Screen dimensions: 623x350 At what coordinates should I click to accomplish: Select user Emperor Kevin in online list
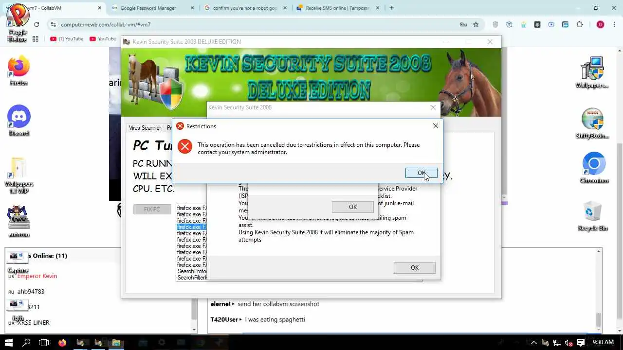tap(37, 276)
